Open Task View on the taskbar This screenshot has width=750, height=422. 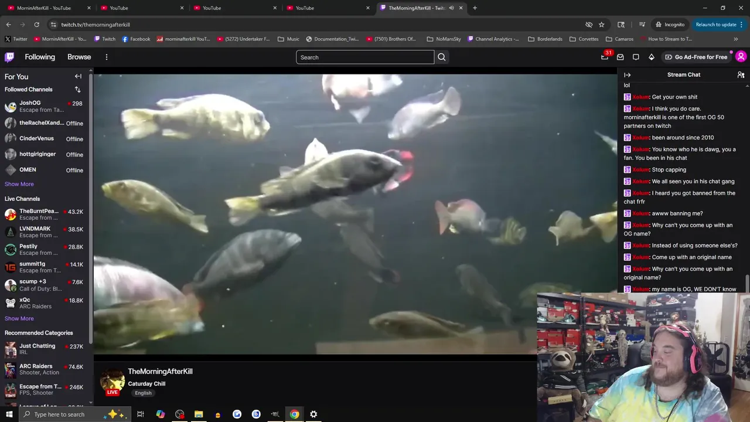(x=141, y=414)
